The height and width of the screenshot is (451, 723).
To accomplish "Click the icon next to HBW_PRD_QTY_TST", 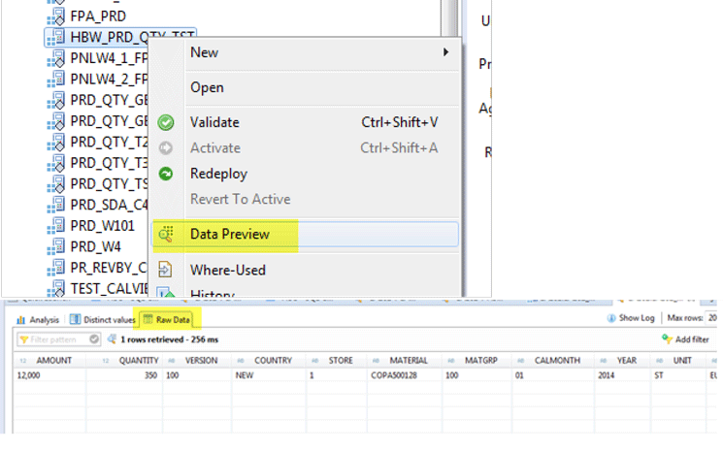I will point(56,37).
